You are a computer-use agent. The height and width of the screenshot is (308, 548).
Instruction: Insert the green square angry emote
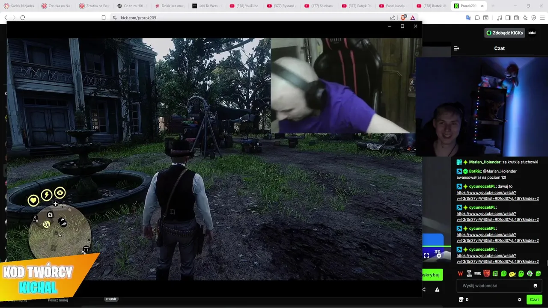coord(495,274)
